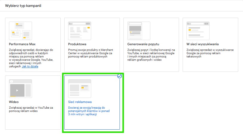Choose the Wideo campaign title

(14, 102)
